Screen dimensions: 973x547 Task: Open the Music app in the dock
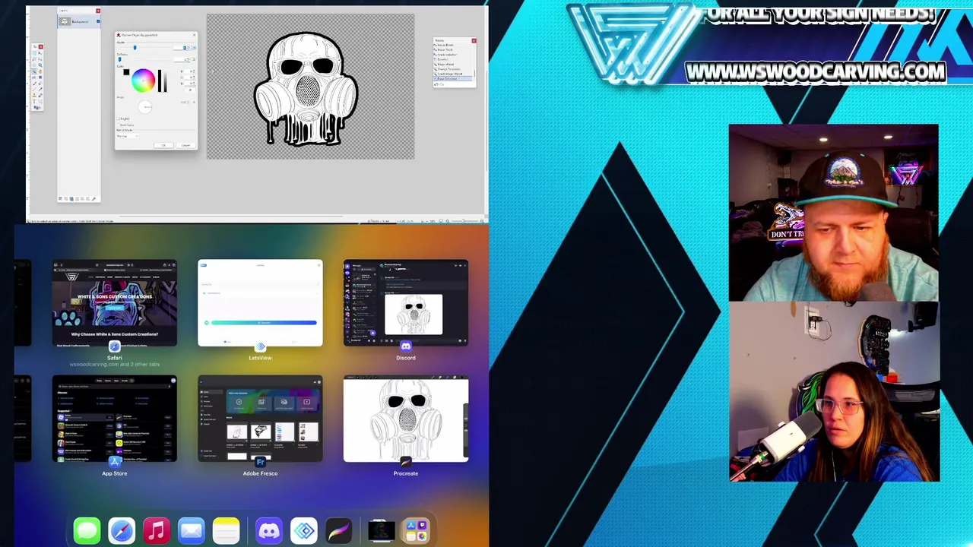point(157,530)
